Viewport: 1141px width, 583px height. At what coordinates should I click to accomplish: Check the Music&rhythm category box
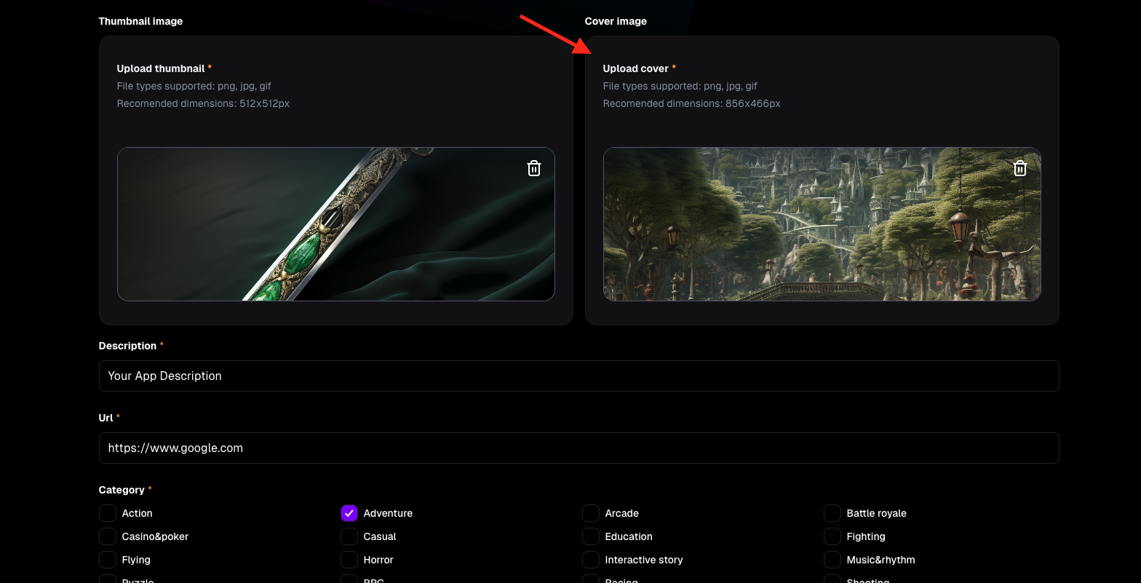(x=832, y=560)
